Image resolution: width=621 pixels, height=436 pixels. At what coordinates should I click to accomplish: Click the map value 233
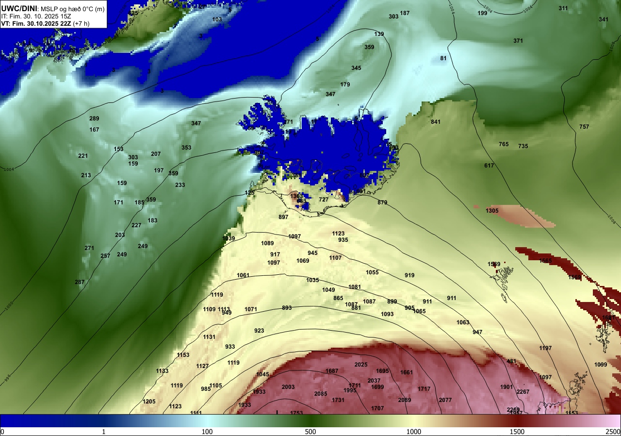pyautogui.click(x=180, y=185)
